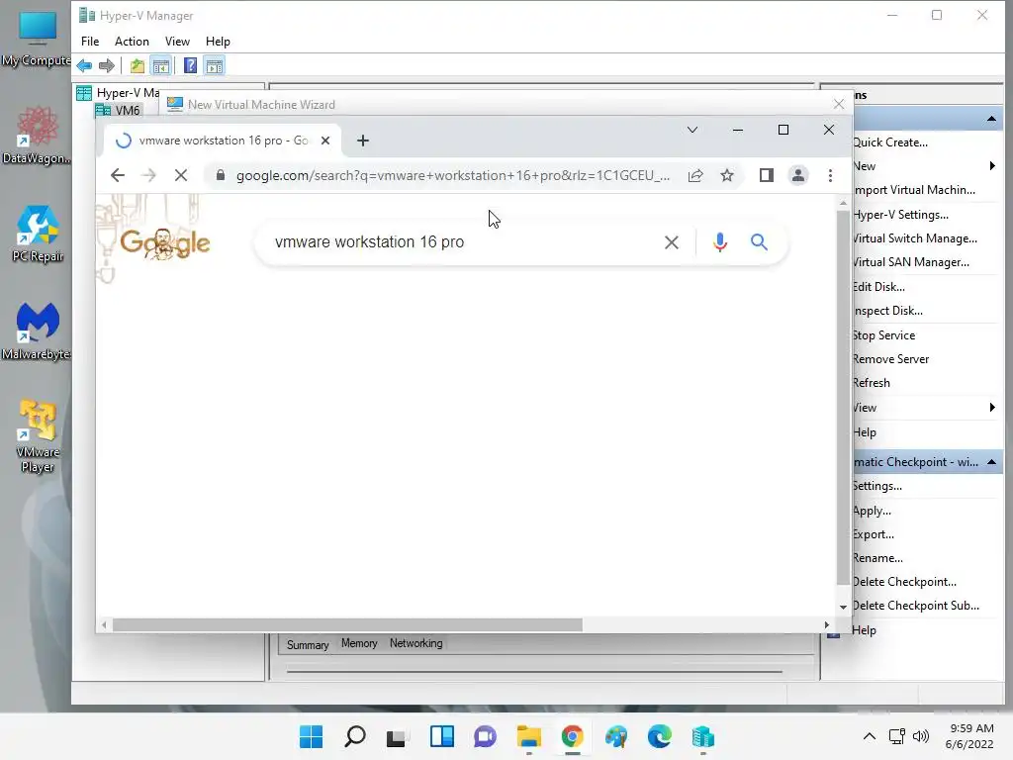Open the File menu in Hyper-V Manager
The width and height of the screenshot is (1013, 760).
(90, 42)
